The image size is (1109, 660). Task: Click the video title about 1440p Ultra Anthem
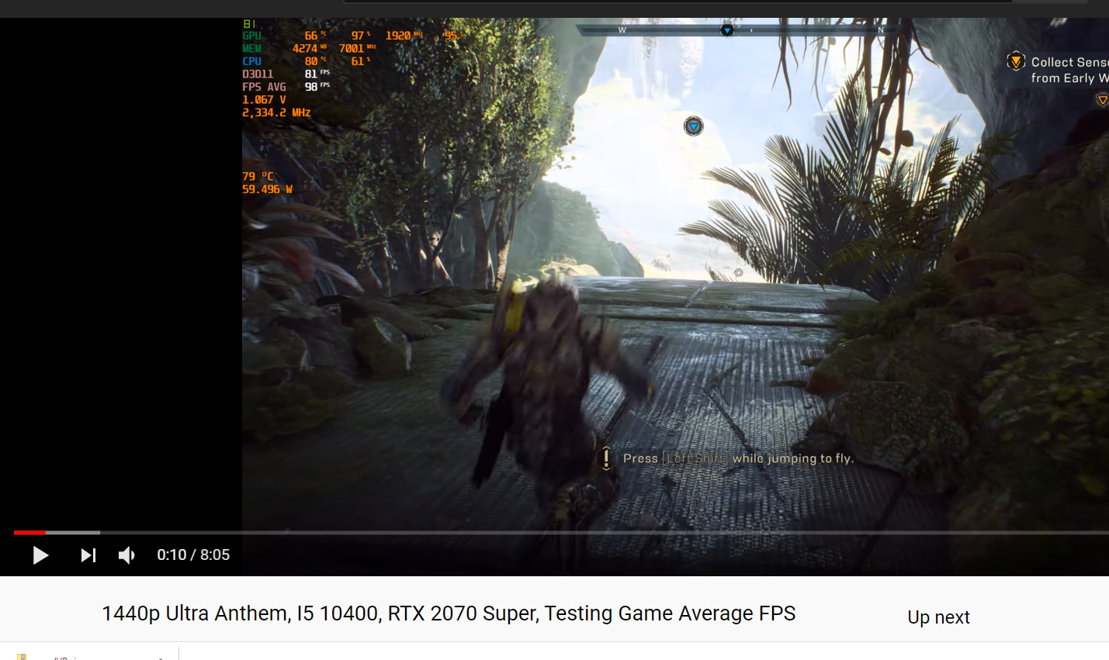[449, 613]
